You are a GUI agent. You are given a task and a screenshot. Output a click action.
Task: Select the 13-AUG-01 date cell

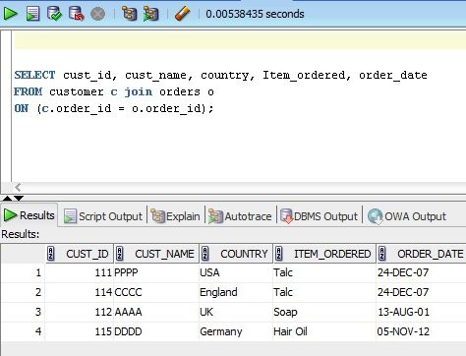(422, 312)
